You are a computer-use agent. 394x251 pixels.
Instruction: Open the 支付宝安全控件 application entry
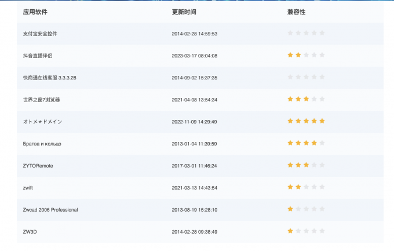pyautogui.click(x=40, y=34)
